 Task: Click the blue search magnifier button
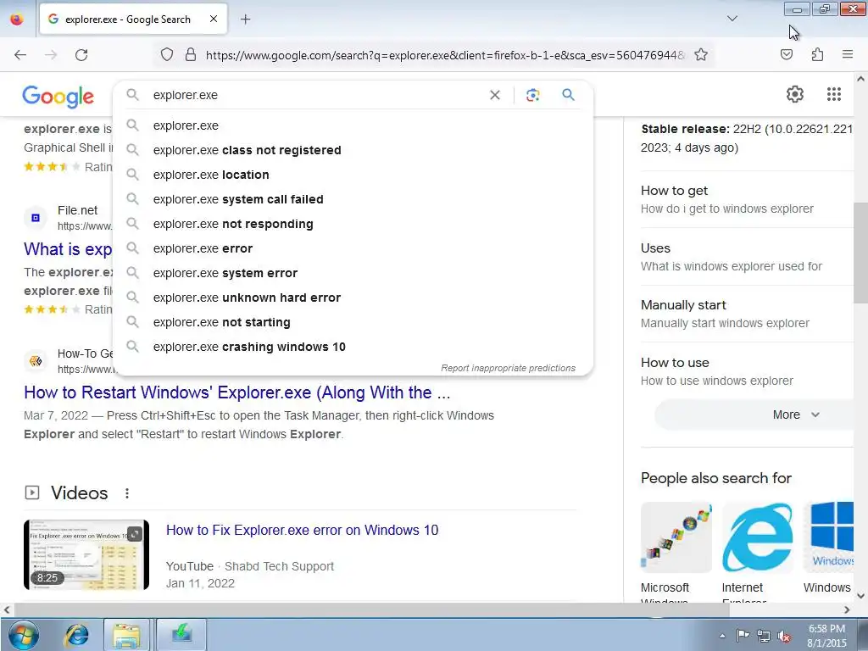tap(568, 95)
